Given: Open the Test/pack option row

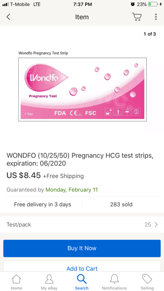Looking at the screenshot, I should tap(82, 225).
